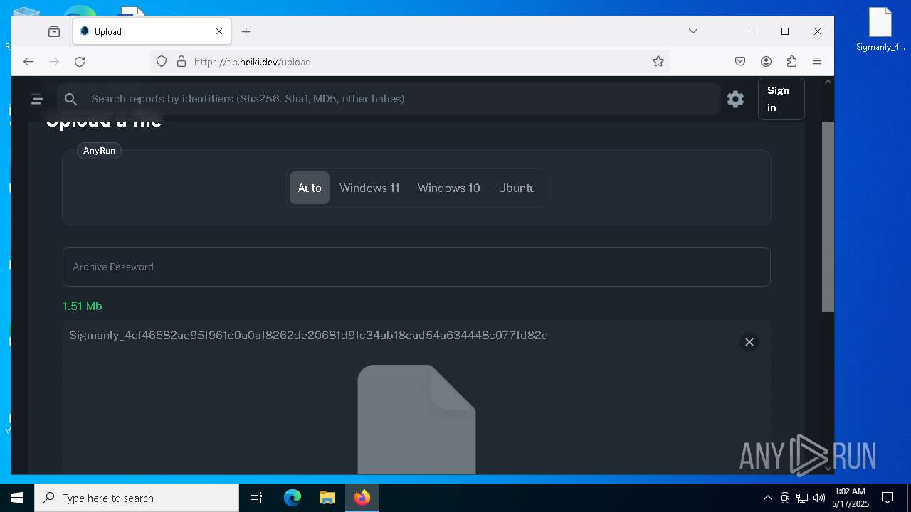Expand the list all tabs dropdown
The image size is (911, 512).
(693, 31)
